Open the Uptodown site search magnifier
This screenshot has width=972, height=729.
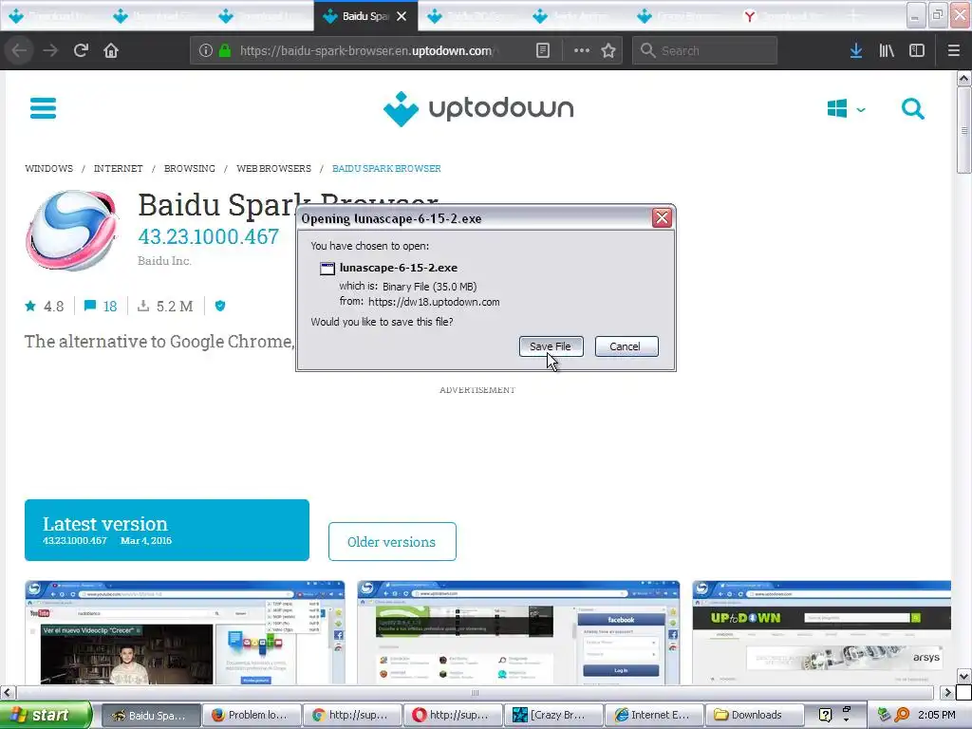coord(912,108)
